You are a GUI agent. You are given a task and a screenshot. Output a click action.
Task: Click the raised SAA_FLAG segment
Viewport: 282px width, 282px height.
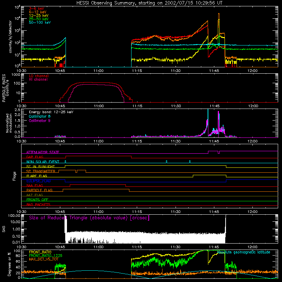pos(98,184)
